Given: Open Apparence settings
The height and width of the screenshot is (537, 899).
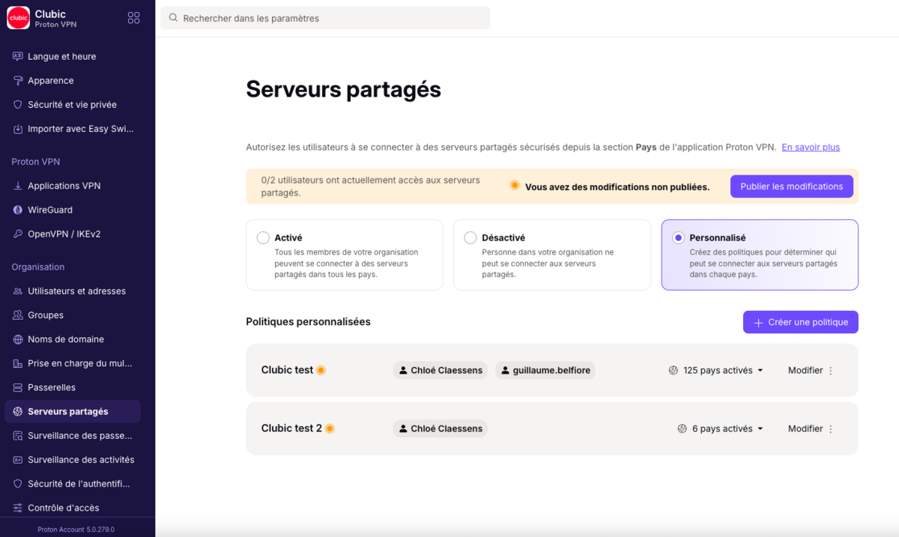Looking at the screenshot, I should tap(72, 80).
